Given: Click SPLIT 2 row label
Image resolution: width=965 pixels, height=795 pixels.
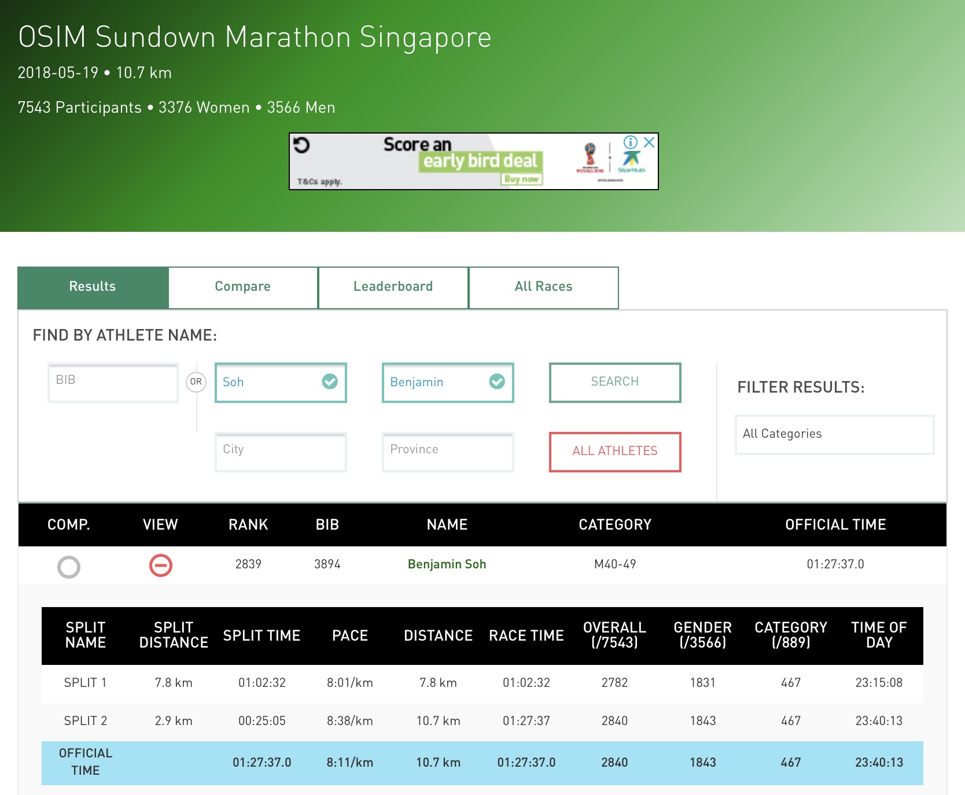Looking at the screenshot, I should [x=86, y=721].
